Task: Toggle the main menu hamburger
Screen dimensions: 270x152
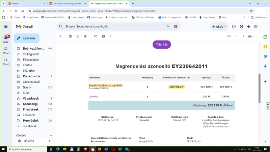Action: 6,26
